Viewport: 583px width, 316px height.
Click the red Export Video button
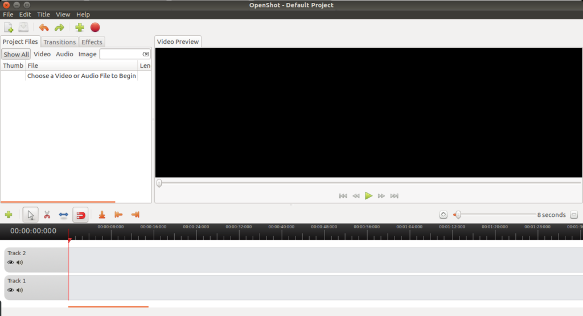pyautogui.click(x=95, y=27)
